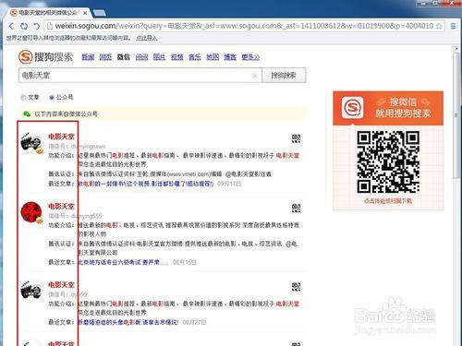This screenshot has width=462, height=346.
Task: Open third 电影天堂 account title link
Action: 61,285
